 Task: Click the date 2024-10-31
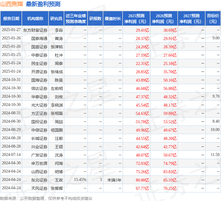[11, 80]
